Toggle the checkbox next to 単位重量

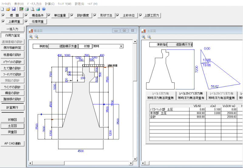pyautogui.click(x=49, y=15)
